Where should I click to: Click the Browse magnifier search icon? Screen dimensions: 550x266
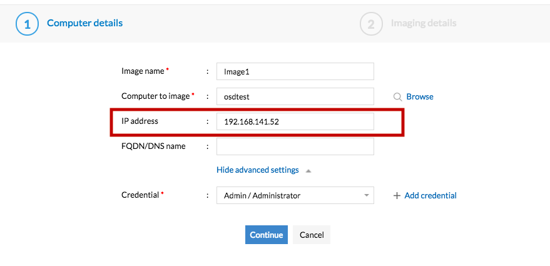pos(397,97)
